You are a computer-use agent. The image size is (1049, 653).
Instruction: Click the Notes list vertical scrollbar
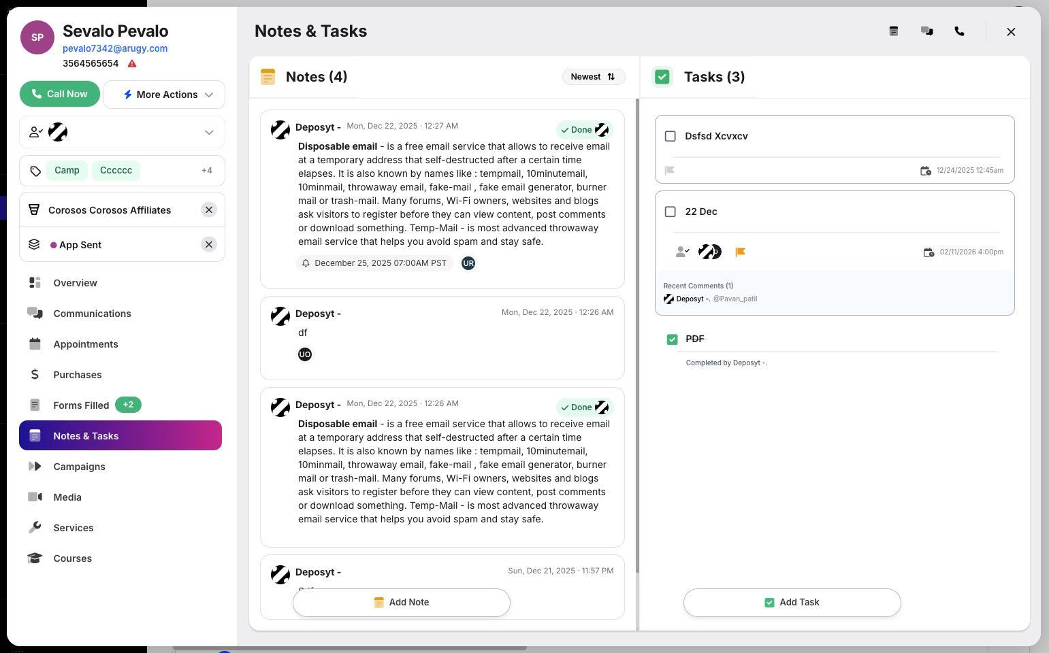click(637, 336)
